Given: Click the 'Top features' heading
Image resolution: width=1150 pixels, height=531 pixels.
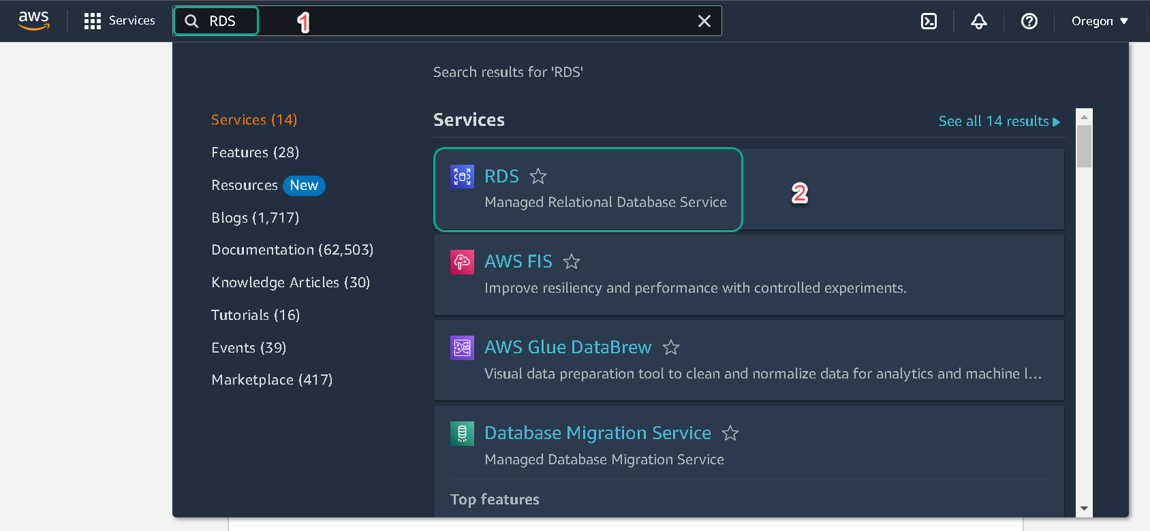Looking at the screenshot, I should pos(495,500).
